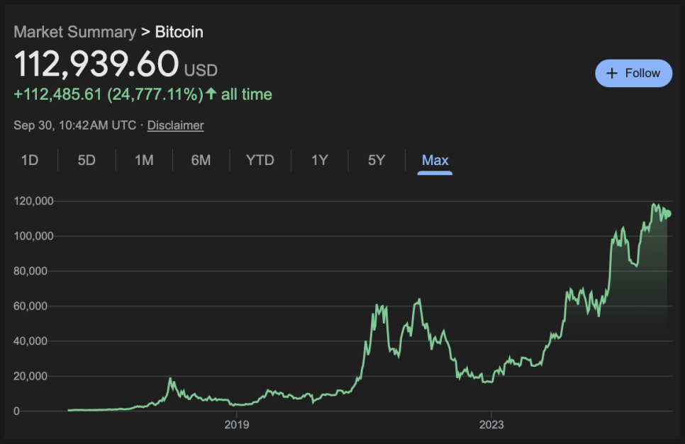This screenshot has height=444, width=685.
Task: Click the 2019 x-axis marker
Action: [x=237, y=424]
